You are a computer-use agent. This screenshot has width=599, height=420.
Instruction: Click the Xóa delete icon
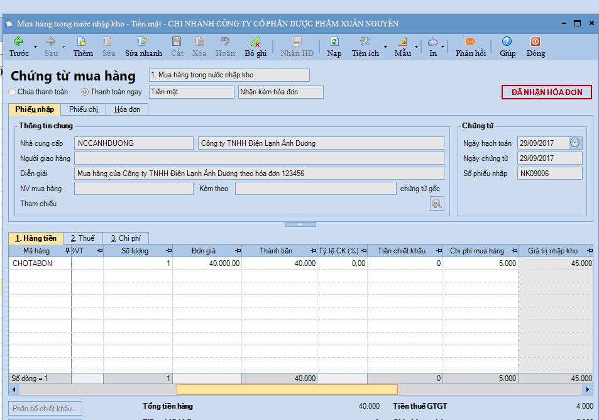[x=199, y=41]
